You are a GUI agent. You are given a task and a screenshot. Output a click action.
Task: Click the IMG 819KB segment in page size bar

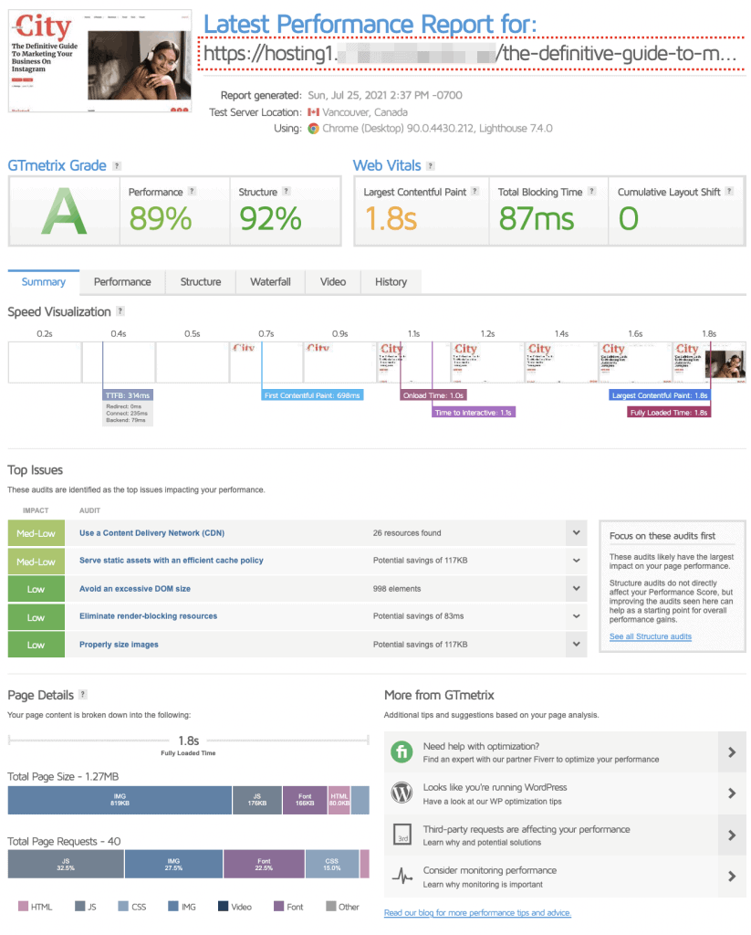pyautogui.click(x=120, y=800)
